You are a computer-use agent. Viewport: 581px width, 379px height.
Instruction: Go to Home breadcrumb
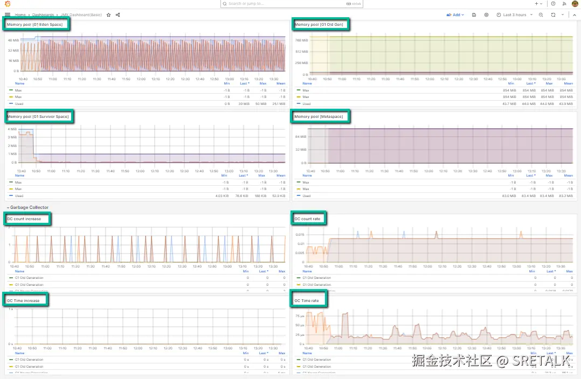20,15
